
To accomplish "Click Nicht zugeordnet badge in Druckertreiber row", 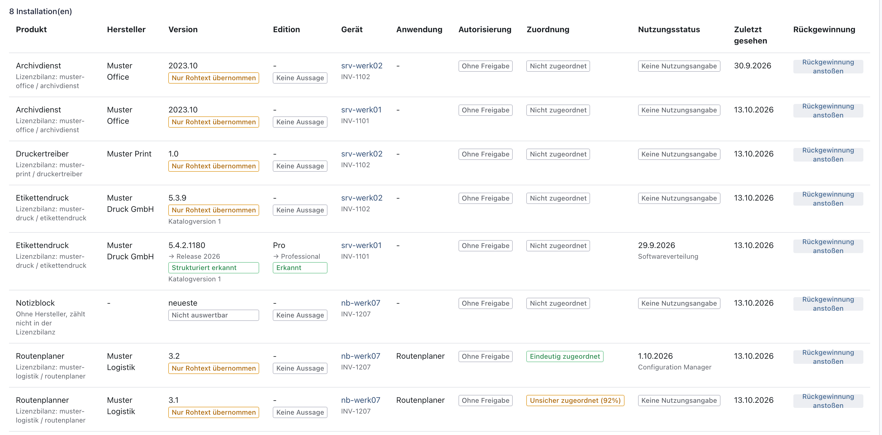I will point(558,154).
